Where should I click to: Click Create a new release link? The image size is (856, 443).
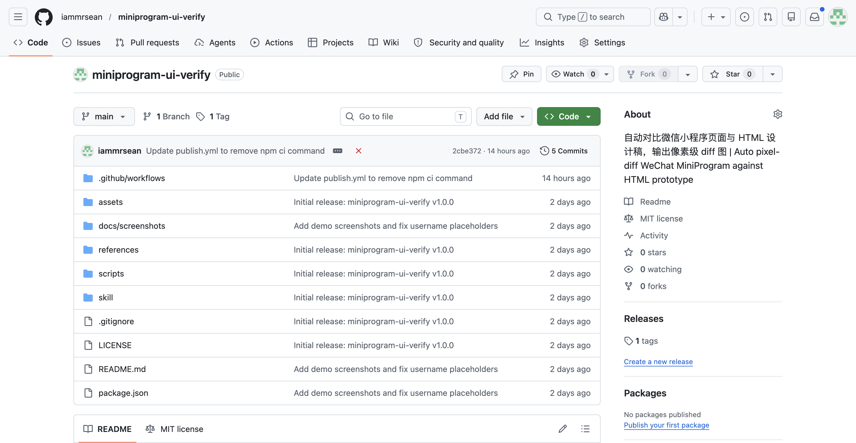pyautogui.click(x=658, y=362)
